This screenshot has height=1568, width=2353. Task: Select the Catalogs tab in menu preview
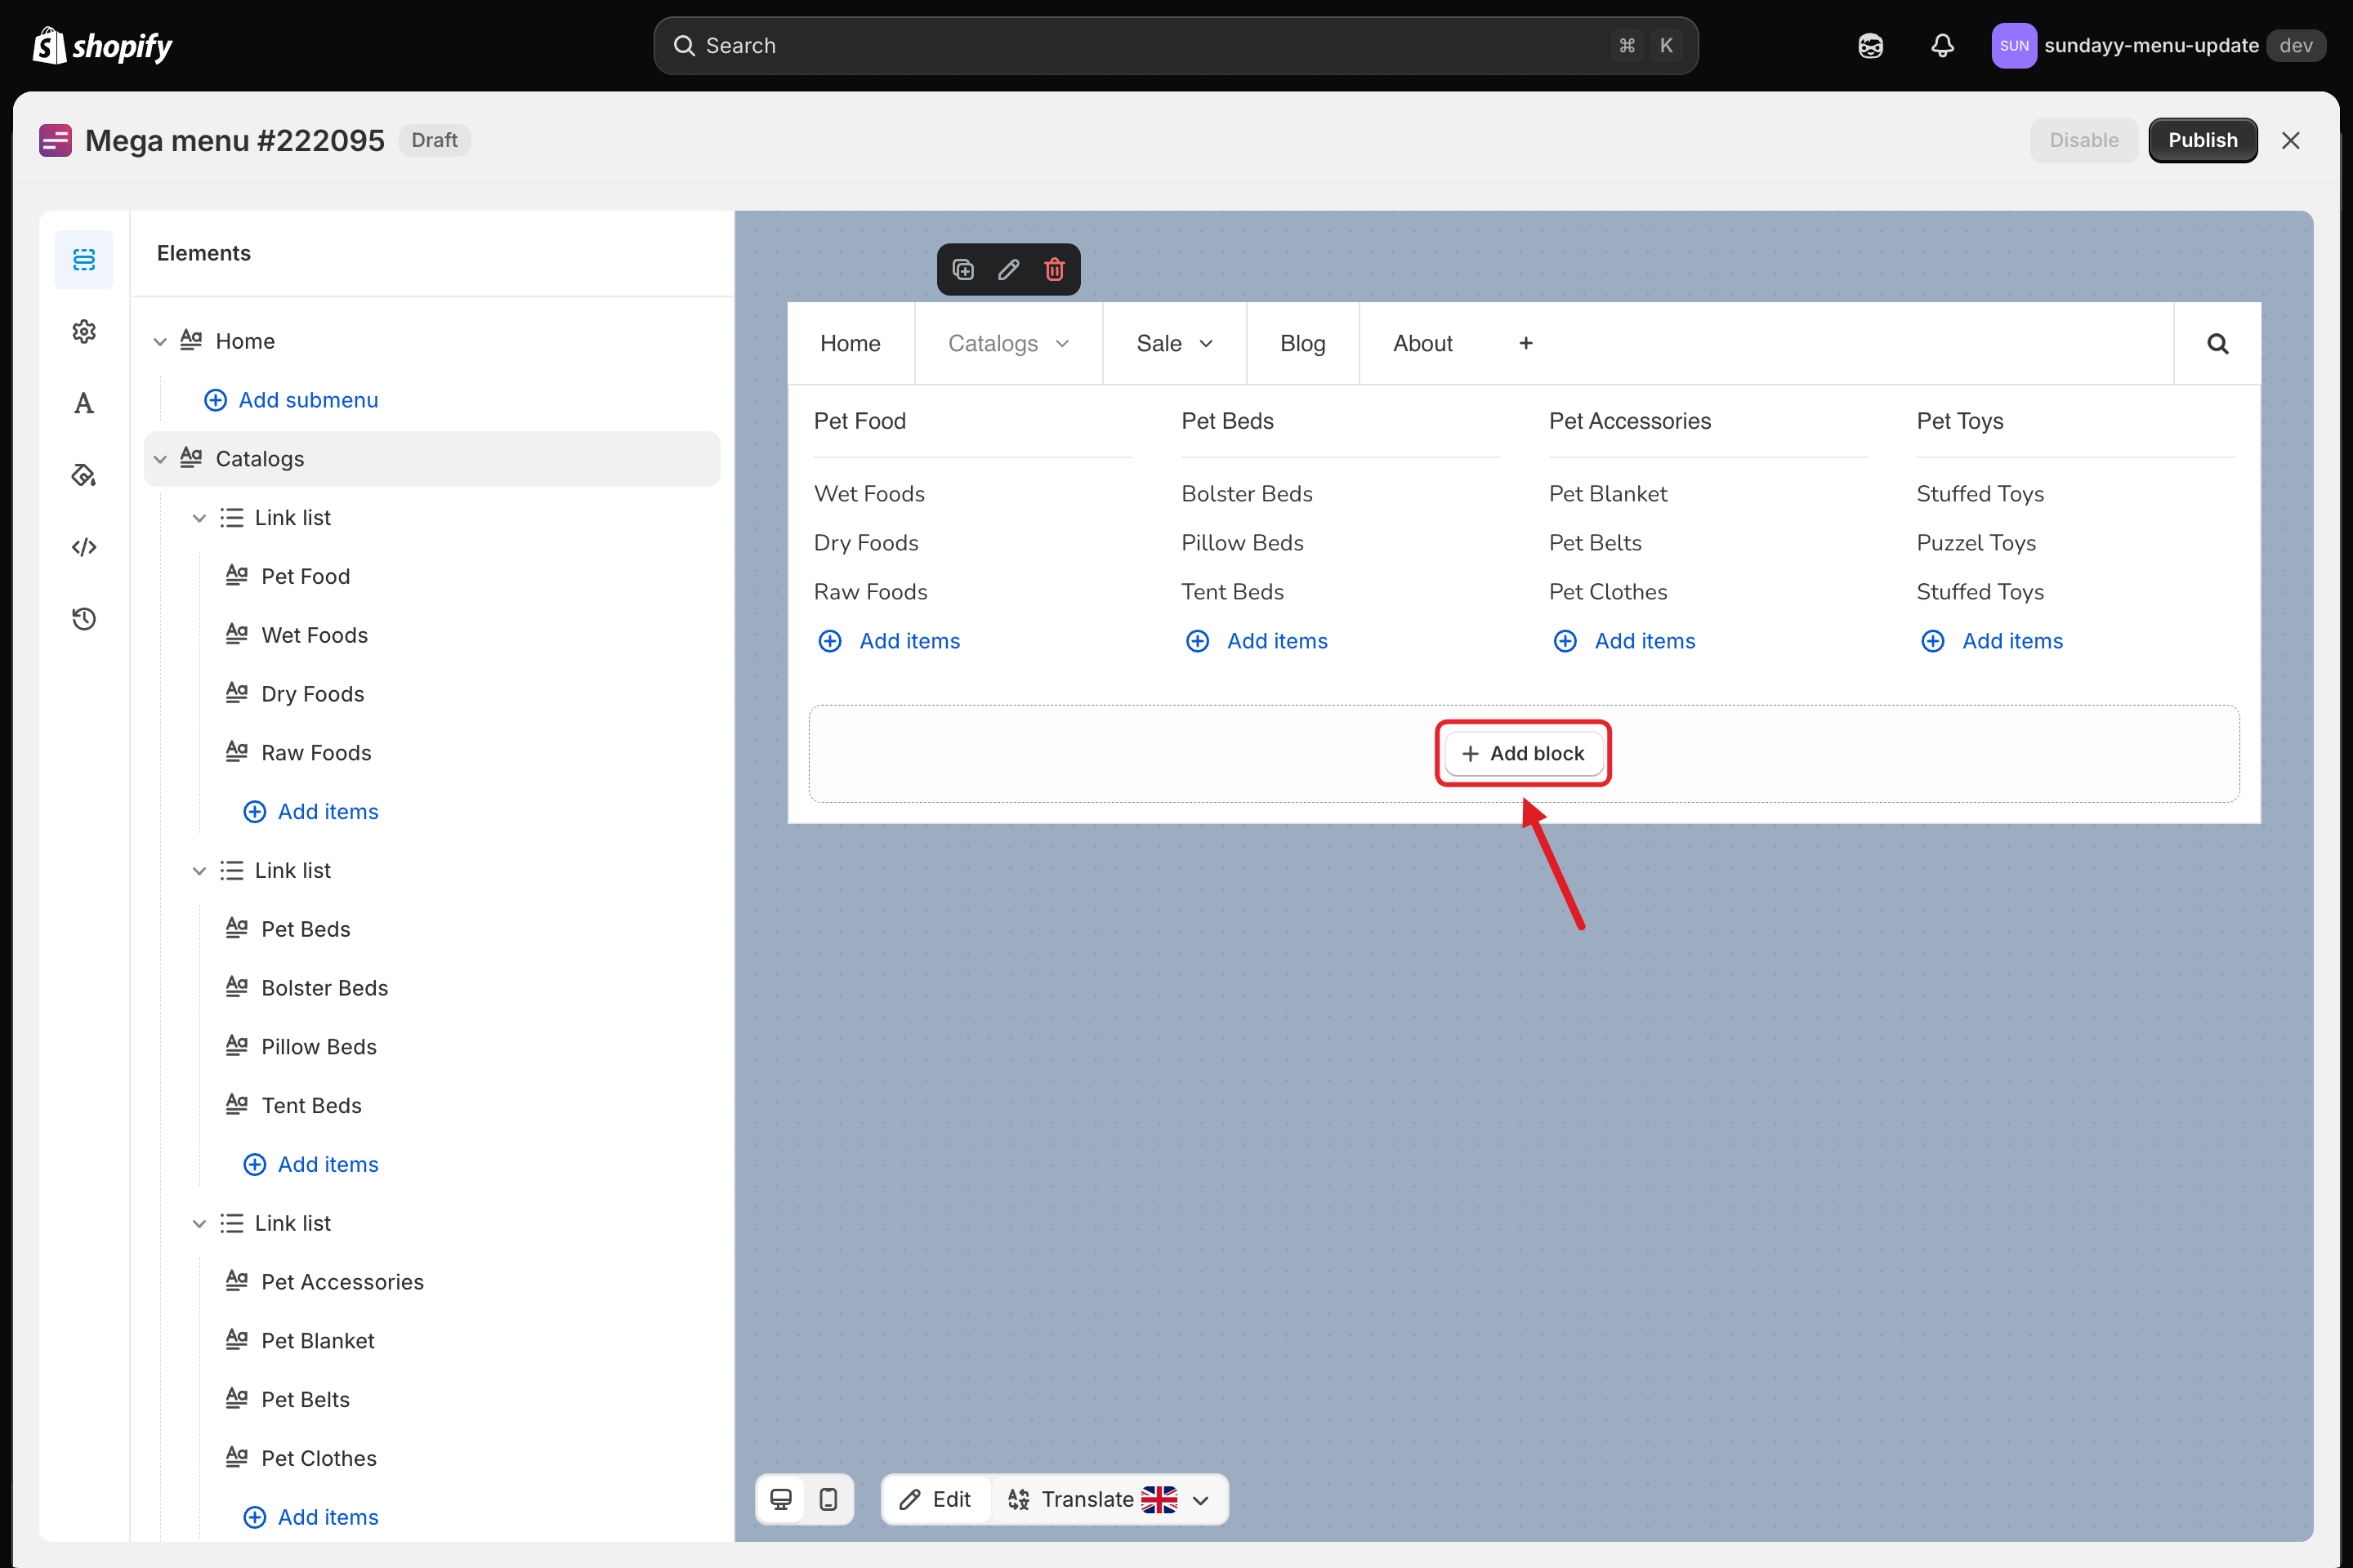pos(1008,343)
